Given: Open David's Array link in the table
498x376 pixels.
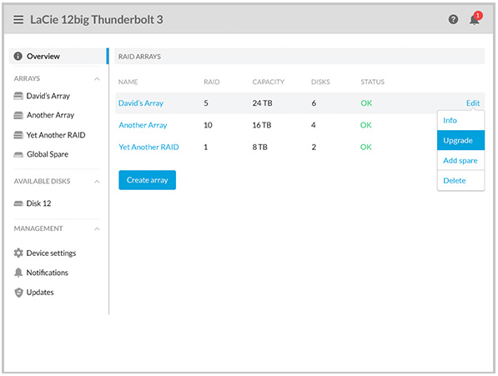Looking at the screenshot, I should [141, 103].
